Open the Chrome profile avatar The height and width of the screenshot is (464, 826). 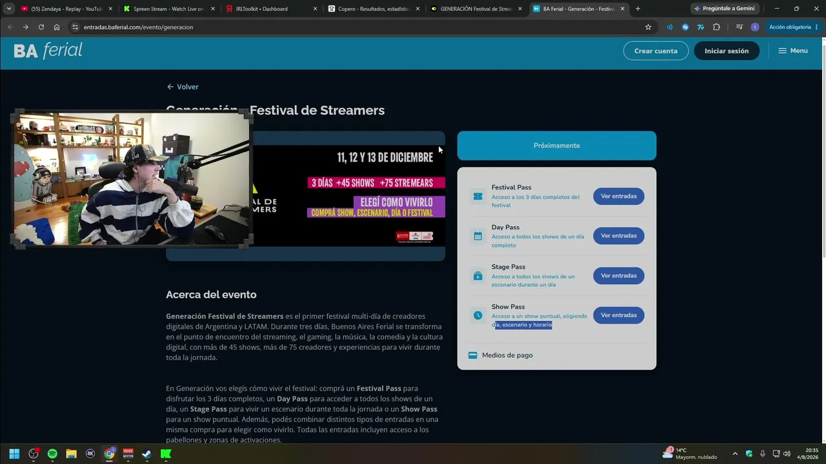(755, 27)
